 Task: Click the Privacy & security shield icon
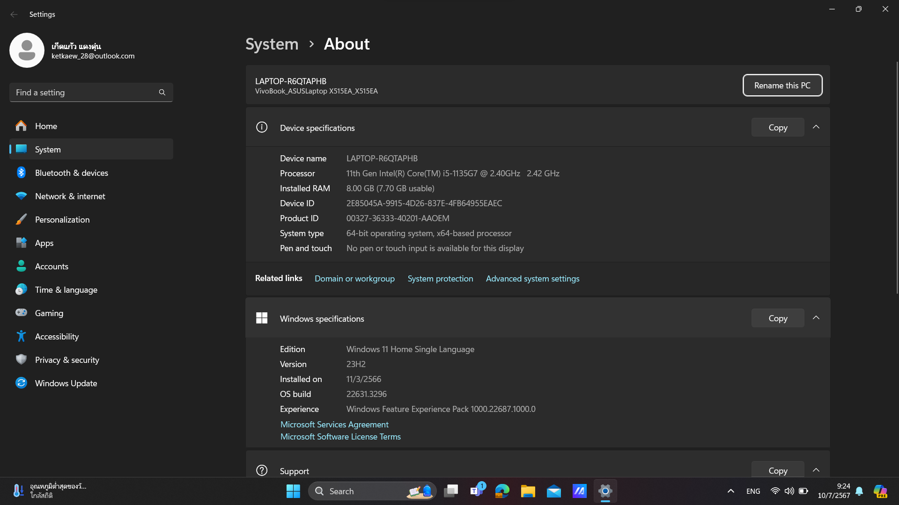click(21, 360)
